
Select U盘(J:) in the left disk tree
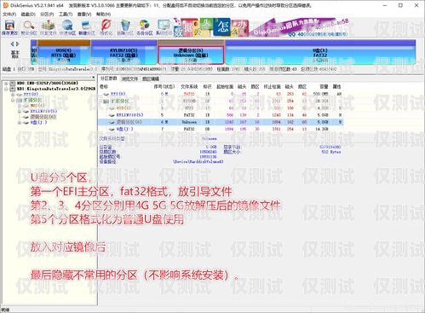(x=38, y=123)
